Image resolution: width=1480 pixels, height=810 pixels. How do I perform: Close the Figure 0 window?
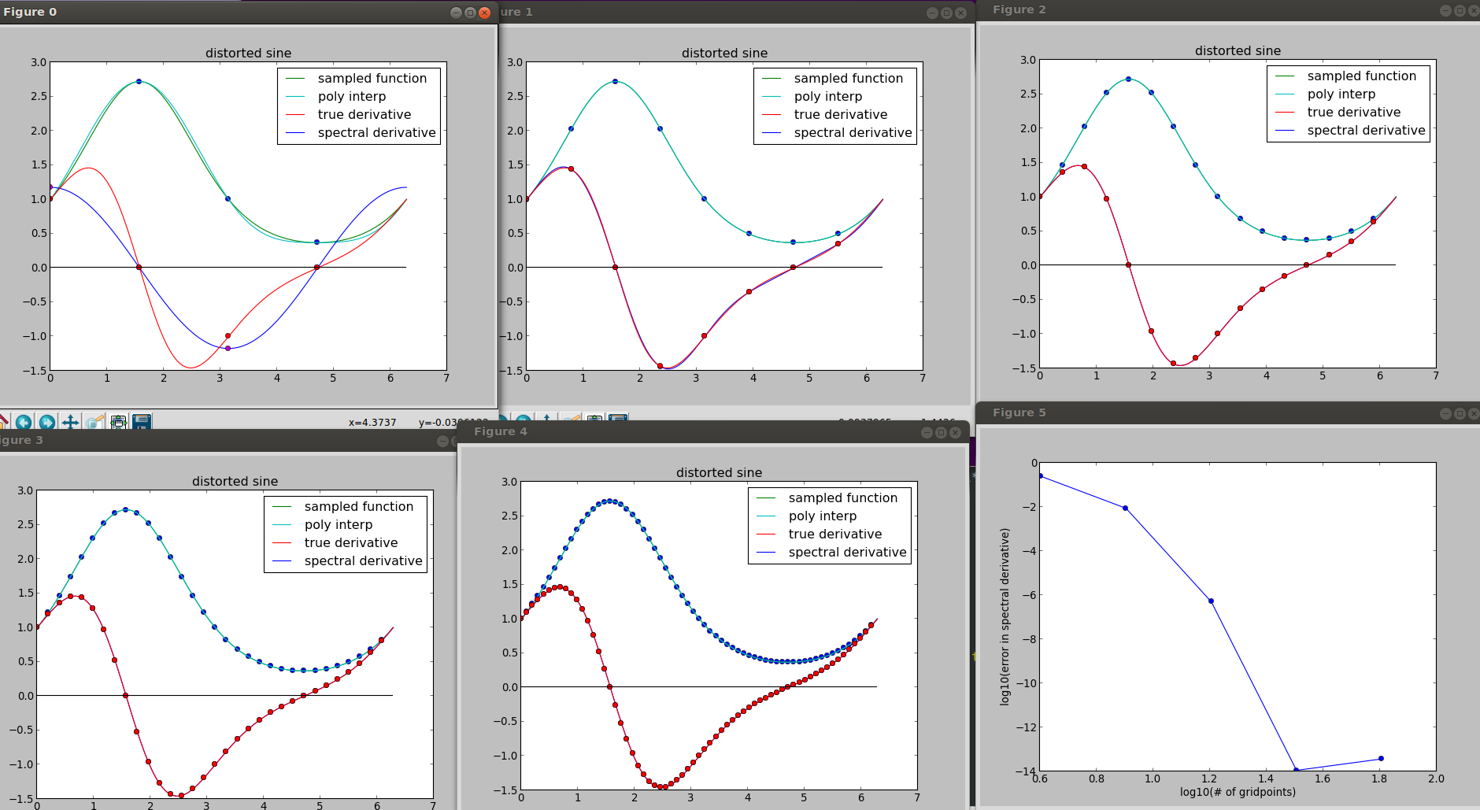coord(485,12)
